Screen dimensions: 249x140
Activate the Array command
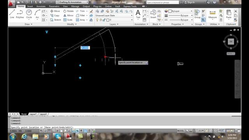click(x=81, y=20)
